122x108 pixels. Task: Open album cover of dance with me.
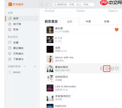pos(50,59)
